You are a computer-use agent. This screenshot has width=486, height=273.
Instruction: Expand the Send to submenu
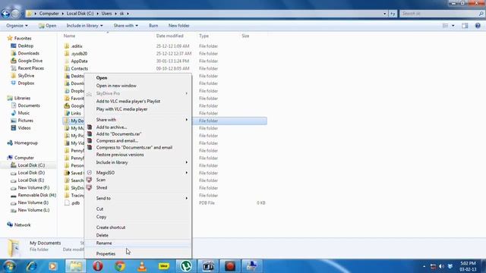point(138,199)
